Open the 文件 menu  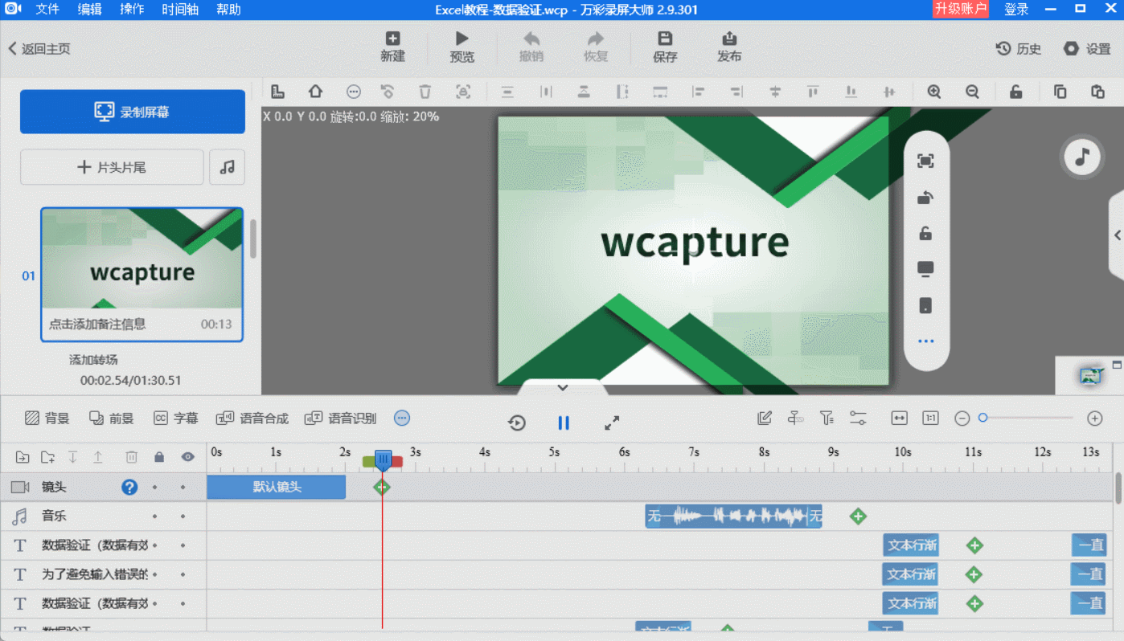[x=47, y=10]
